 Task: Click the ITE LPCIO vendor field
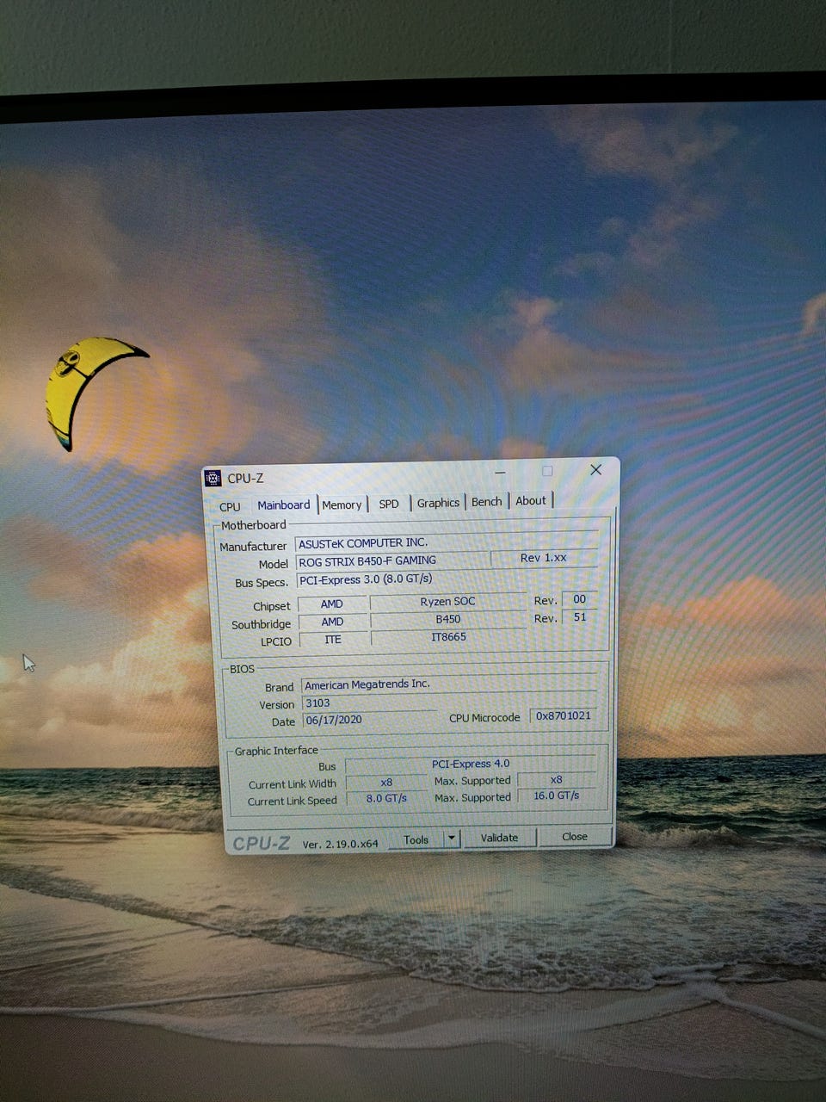point(333,640)
